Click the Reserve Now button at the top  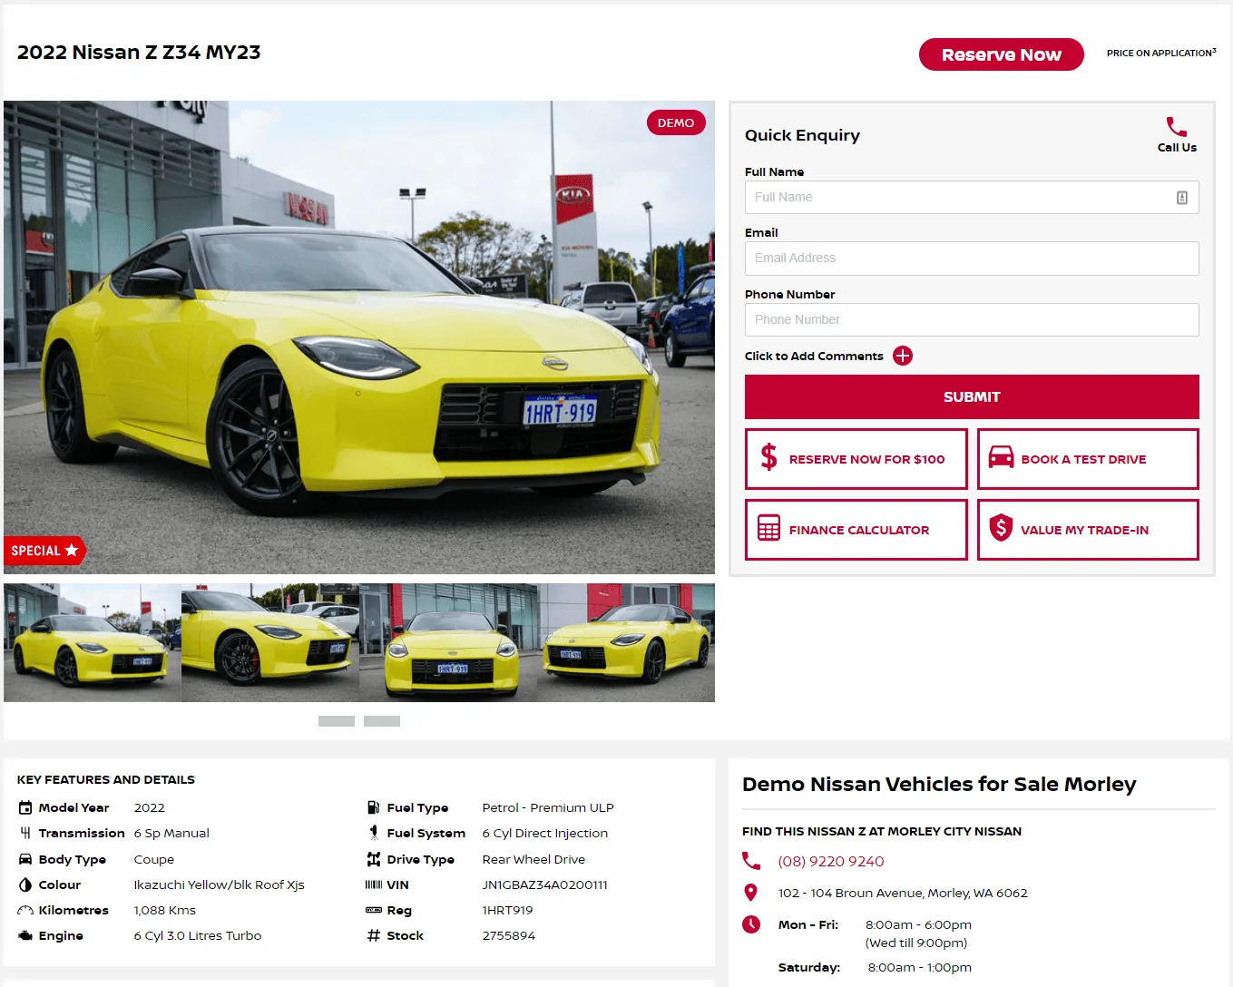pos(1002,54)
